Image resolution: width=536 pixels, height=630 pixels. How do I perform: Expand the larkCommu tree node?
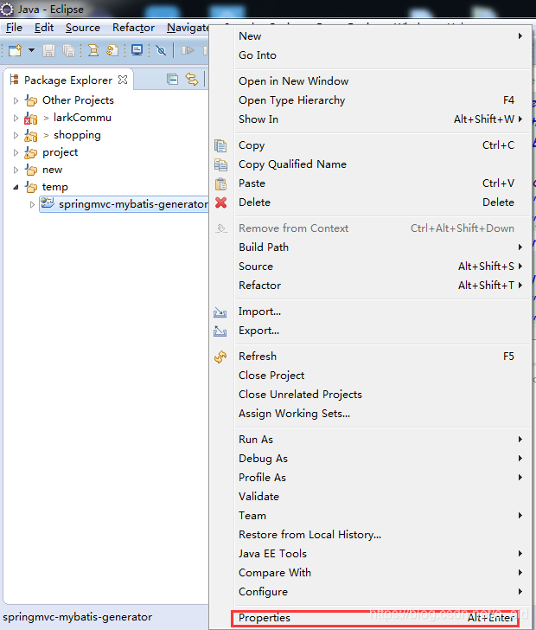click(x=16, y=118)
